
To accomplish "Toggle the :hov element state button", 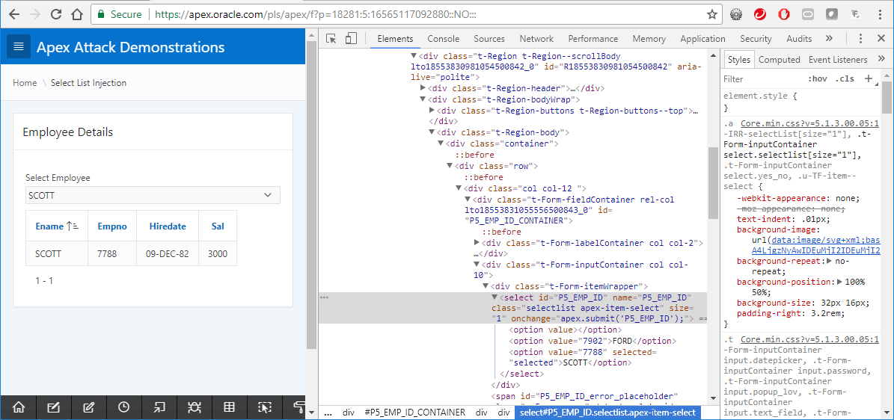I will click(818, 78).
